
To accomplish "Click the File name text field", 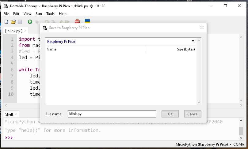I will click(x=112, y=114).
